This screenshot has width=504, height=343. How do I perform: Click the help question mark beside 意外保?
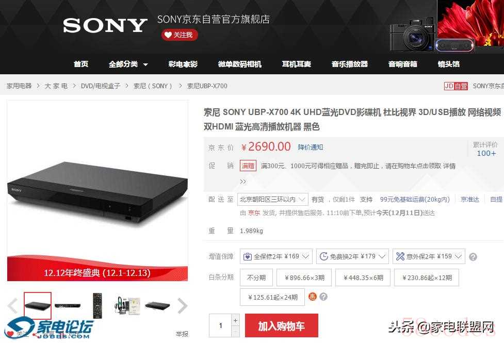click(473, 257)
